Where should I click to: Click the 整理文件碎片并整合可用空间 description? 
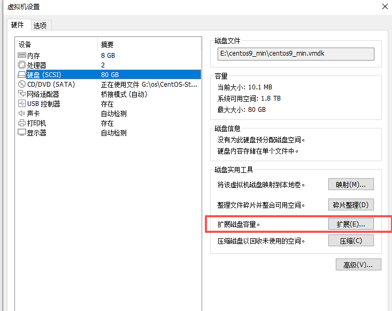pyautogui.click(x=262, y=205)
